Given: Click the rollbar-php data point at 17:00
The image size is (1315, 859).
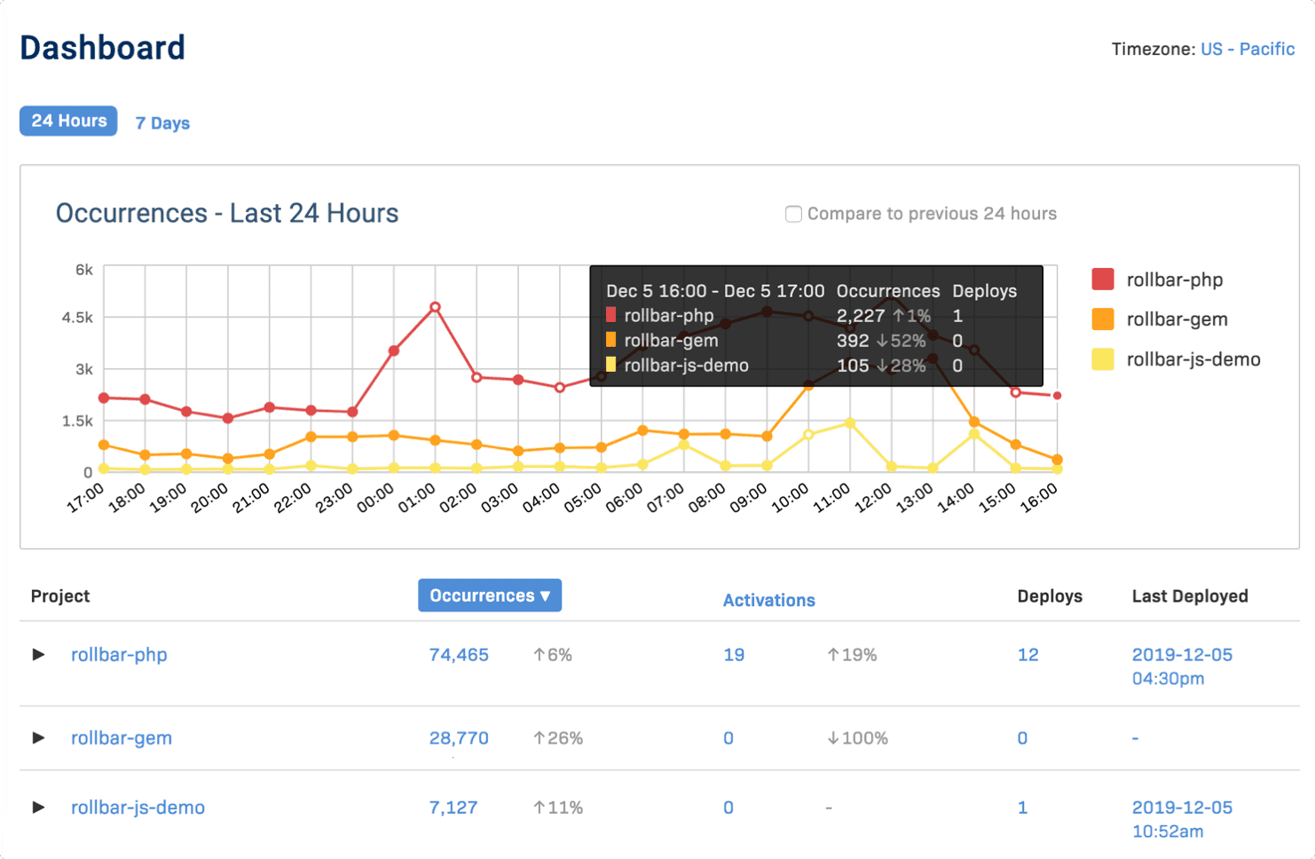Looking at the screenshot, I should 104,398.
